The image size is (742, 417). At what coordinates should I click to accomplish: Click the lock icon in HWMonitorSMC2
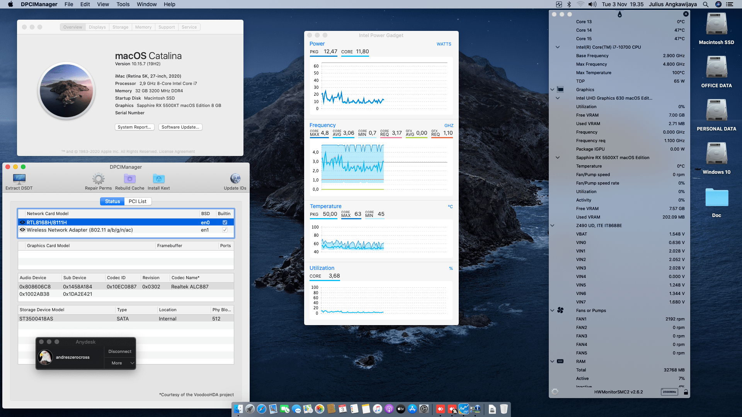[686, 392]
